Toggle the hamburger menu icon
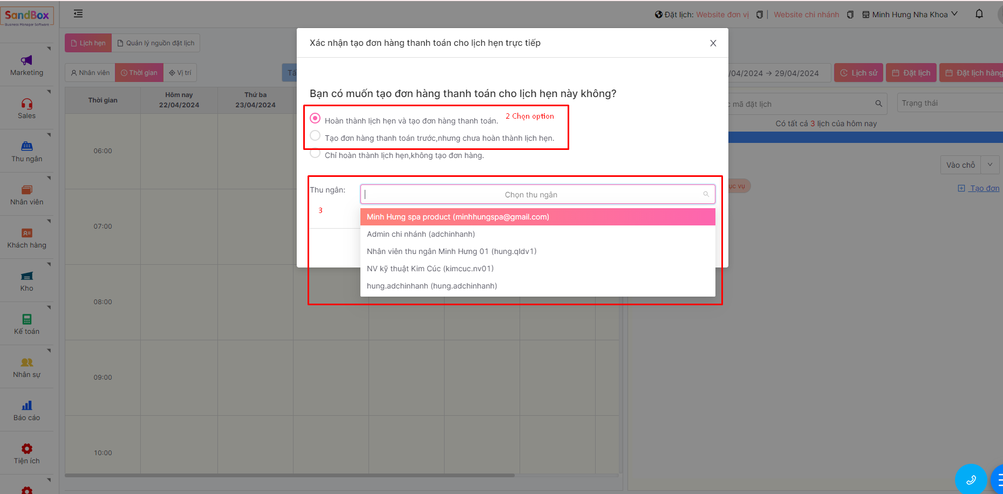1003x494 pixels. (x=78, y=14)
